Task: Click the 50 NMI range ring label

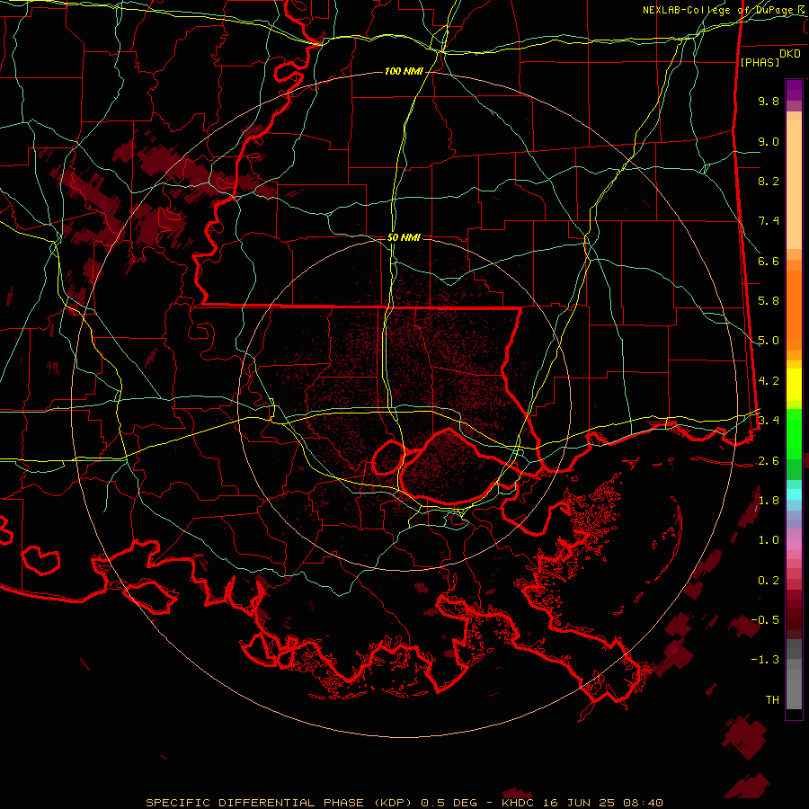Action: (404, 237)
